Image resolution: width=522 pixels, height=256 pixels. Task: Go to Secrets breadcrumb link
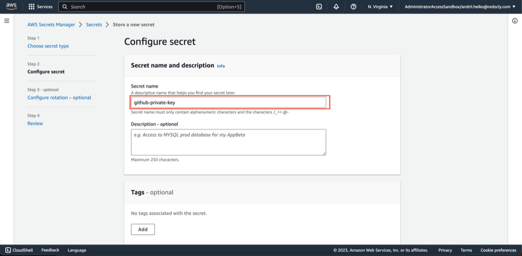94,25
